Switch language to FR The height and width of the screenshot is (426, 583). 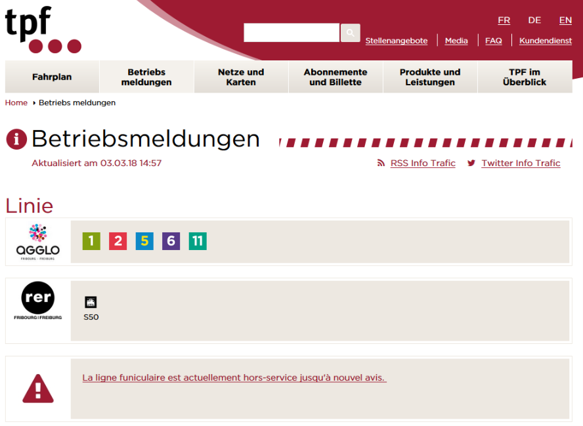[504, 20]
